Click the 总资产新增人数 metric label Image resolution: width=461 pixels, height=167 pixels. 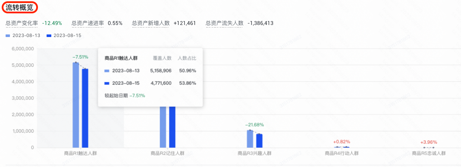tap(151, 23)
